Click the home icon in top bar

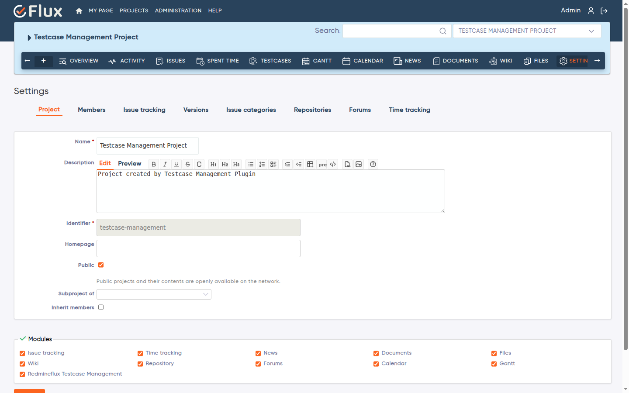click(x=79, y=11)
